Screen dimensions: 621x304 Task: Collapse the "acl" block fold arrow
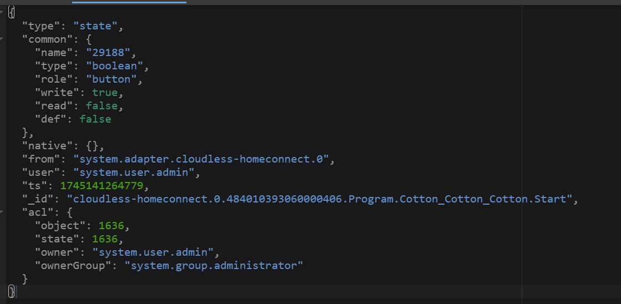pos(2,212)
